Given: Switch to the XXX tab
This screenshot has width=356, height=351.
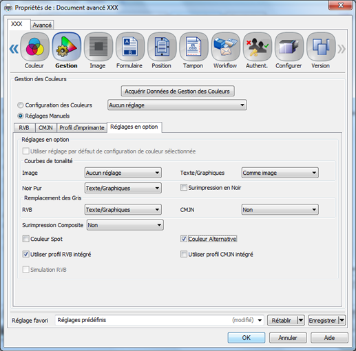Looking at the screenshot, I should pos(19,24).
